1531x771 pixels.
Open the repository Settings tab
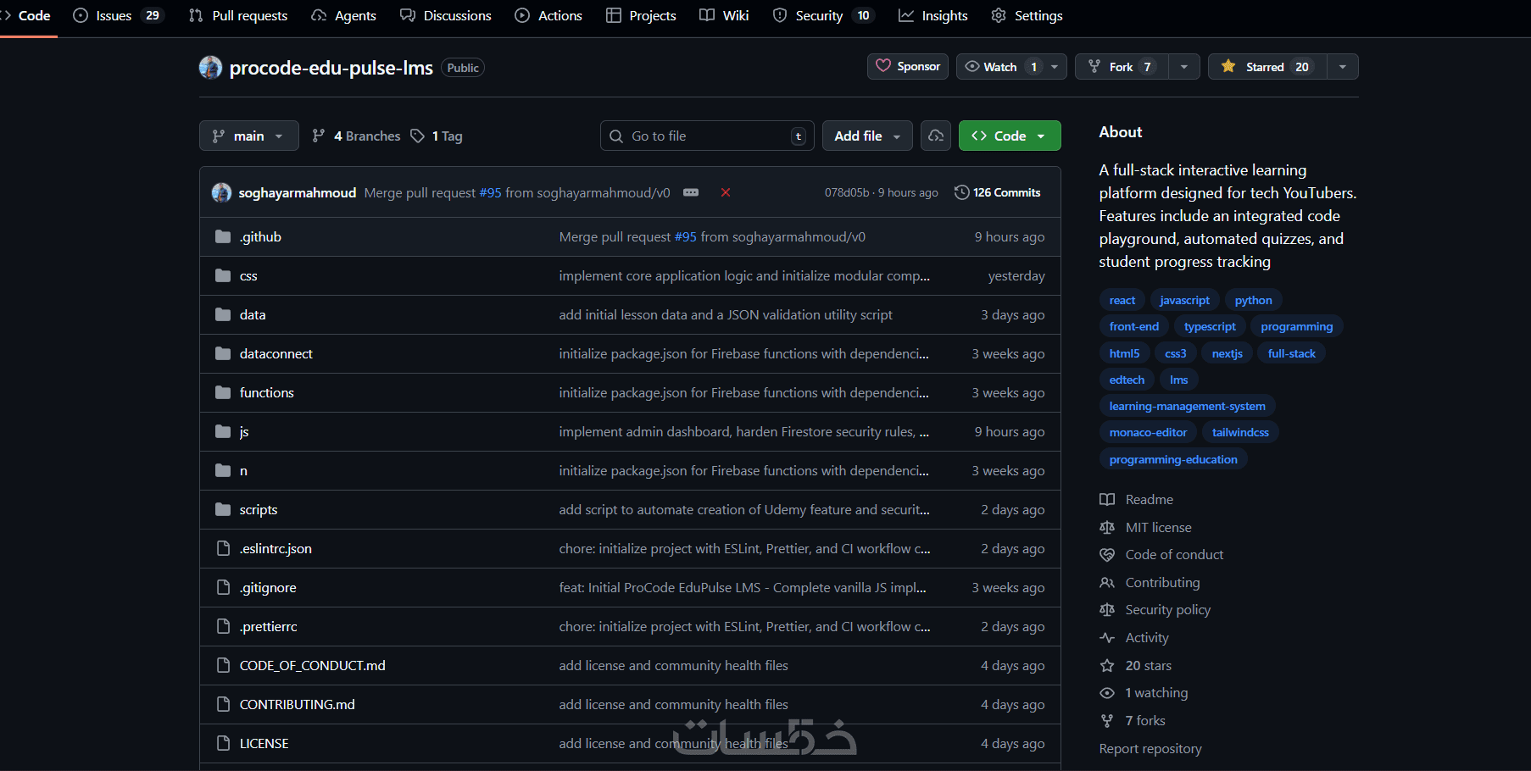pyautogui.click(x=1027, y=15)
